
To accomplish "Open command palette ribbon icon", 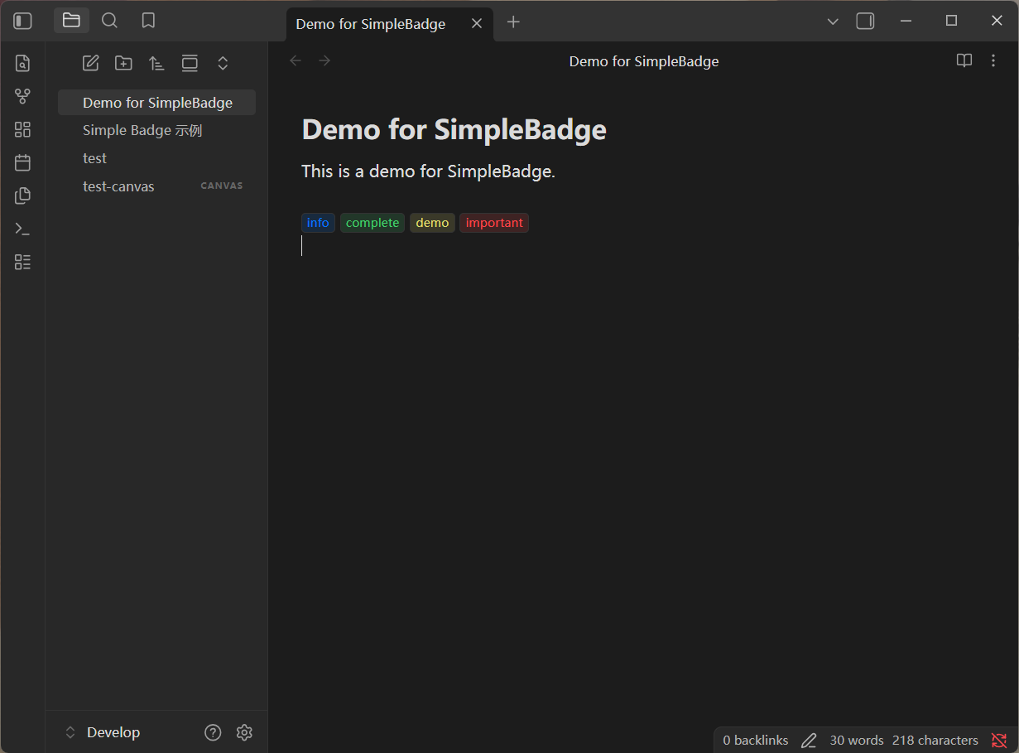I will [x=22, y=229].
